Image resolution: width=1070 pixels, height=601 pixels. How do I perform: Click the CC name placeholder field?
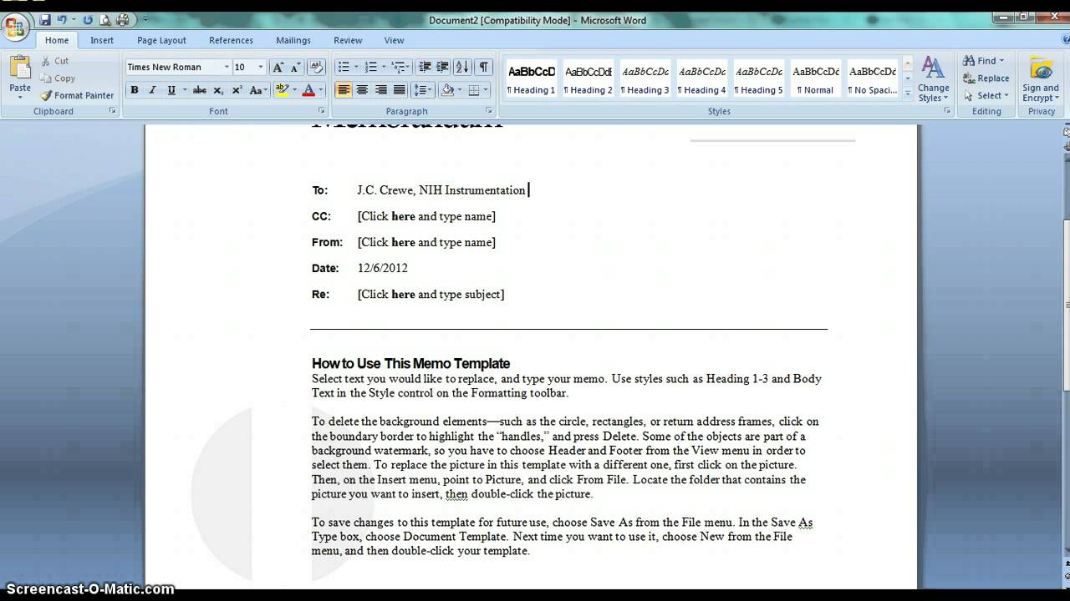[426, 216]
